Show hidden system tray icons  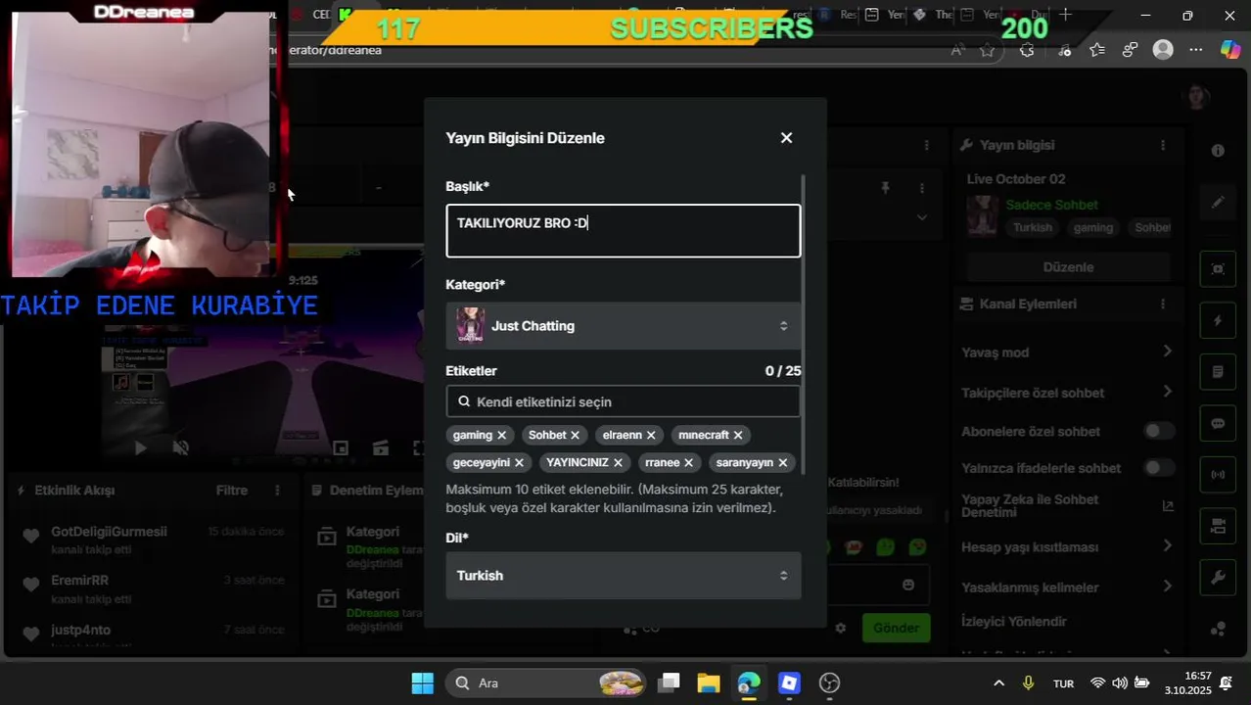(x=998, y=683)
